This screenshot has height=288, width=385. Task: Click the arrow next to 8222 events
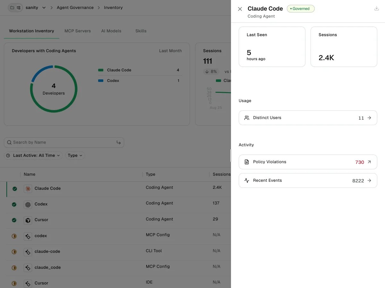coord(369,180)
